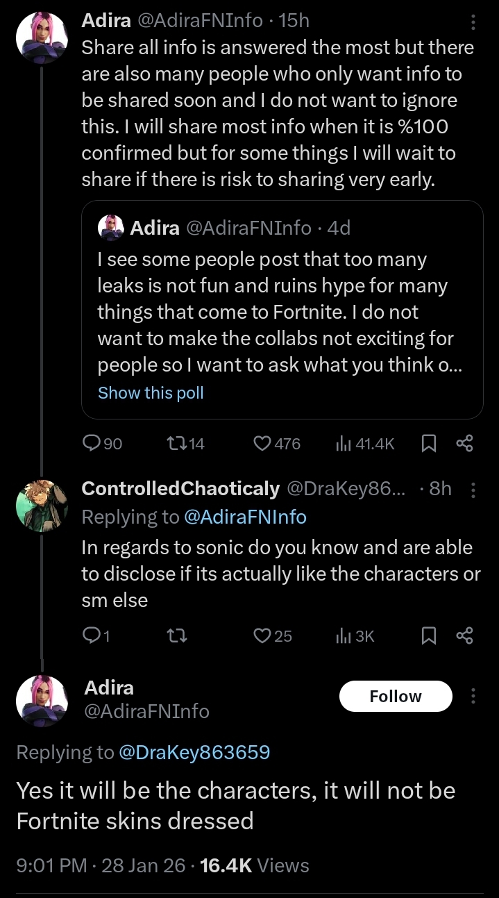The image size is (499, 898).
Task: Share Adira's top post
Action: 464,443
